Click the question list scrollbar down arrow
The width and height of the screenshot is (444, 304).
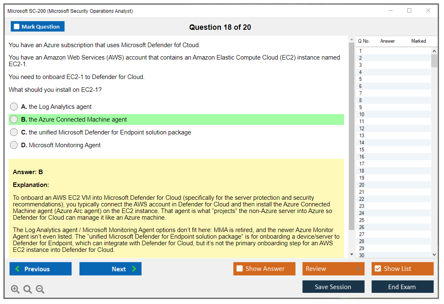pyautogui.click(x=435, y=254)
